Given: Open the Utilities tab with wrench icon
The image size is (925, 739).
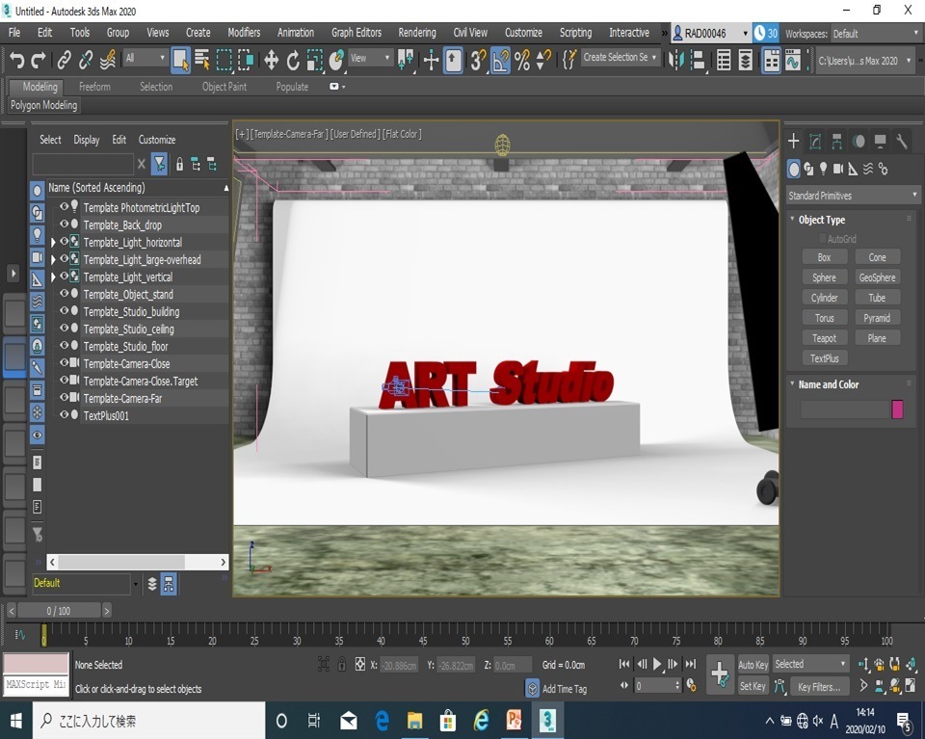Looking at the screenshot, I should click(x=902, y=141).
